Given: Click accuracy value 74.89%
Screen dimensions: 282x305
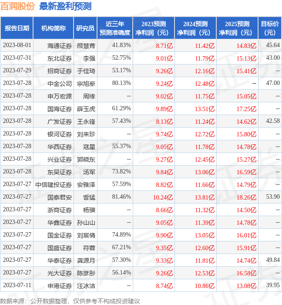Looking at the screenshot, I should tap(121, 235).
